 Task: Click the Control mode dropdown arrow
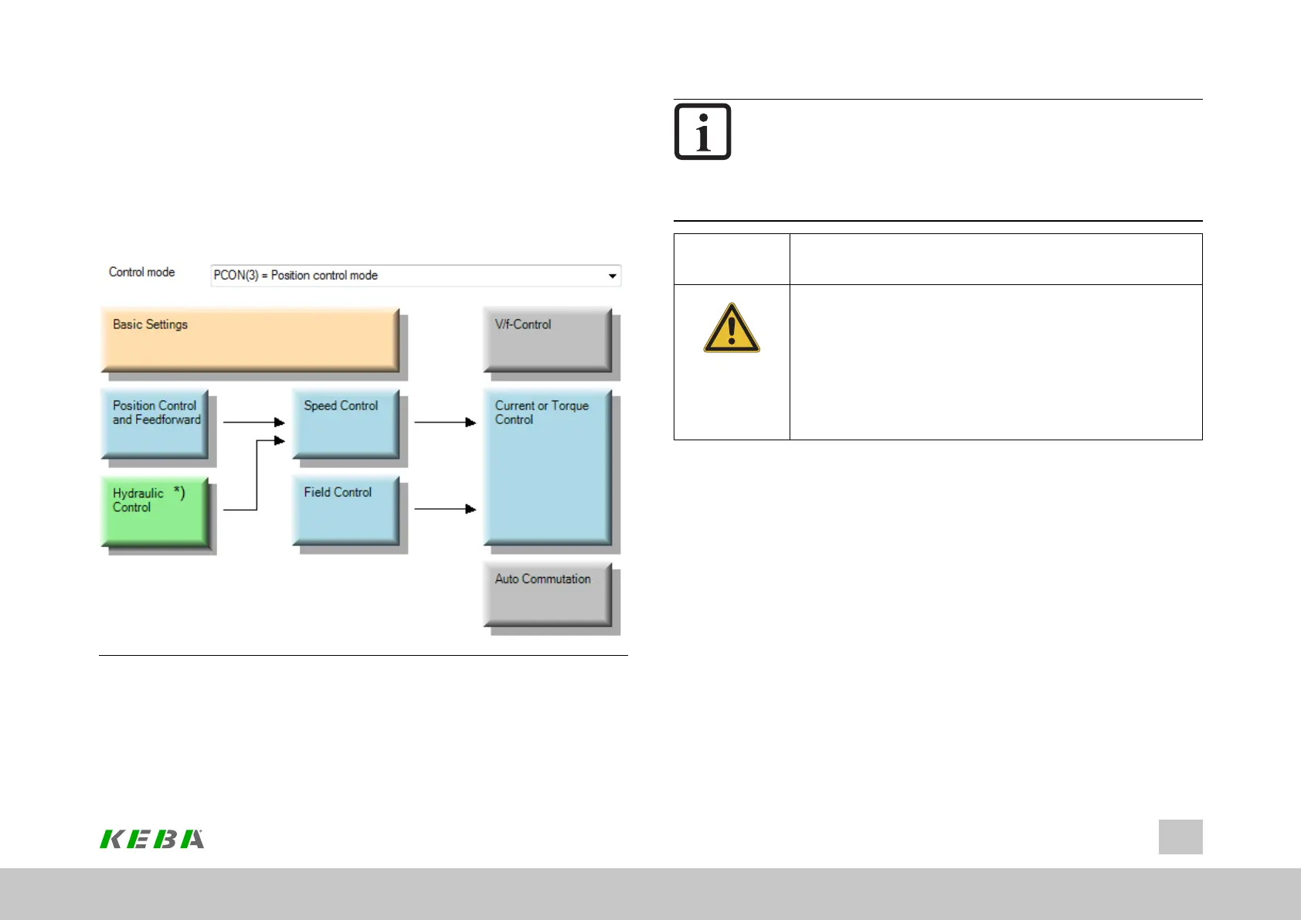[x=613, y=276]
